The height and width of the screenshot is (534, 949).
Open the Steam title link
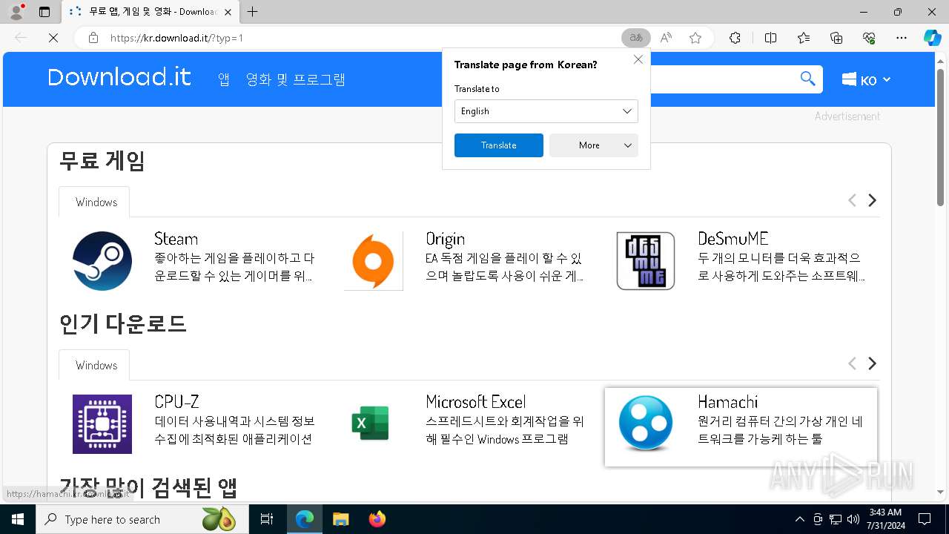(176, 239)
